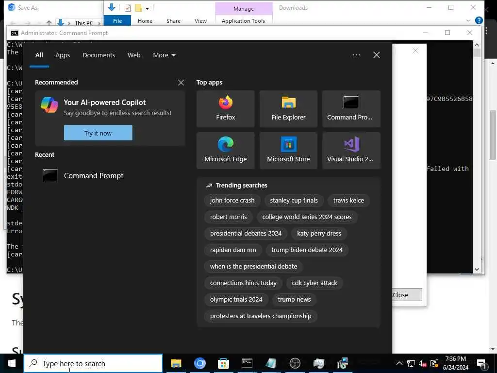This screenshot has width=497, height=373.
Task: Click the Try it now button
Action: click(x=98, y=133)
